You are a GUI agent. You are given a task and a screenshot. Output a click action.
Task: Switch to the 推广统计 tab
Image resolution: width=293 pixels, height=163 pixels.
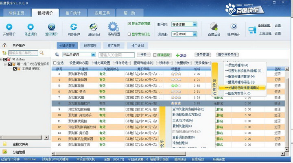click(73, 13)
